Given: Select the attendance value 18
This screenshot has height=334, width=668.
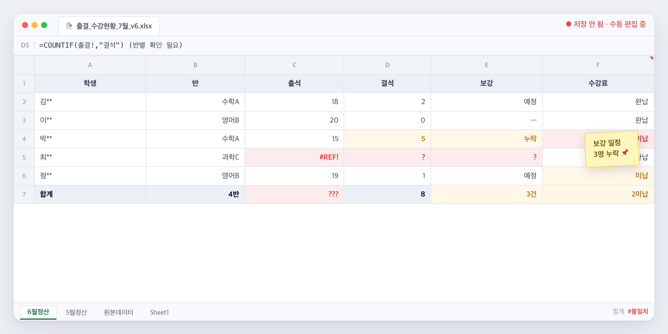Looking at the screenshot, I should pos(294,102).
